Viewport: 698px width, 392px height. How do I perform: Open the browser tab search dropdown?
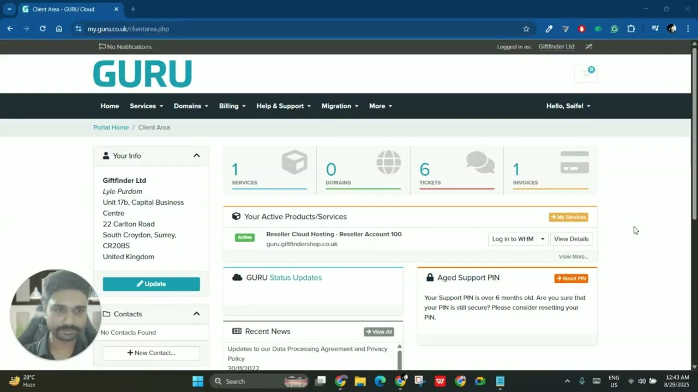[9, 9]
